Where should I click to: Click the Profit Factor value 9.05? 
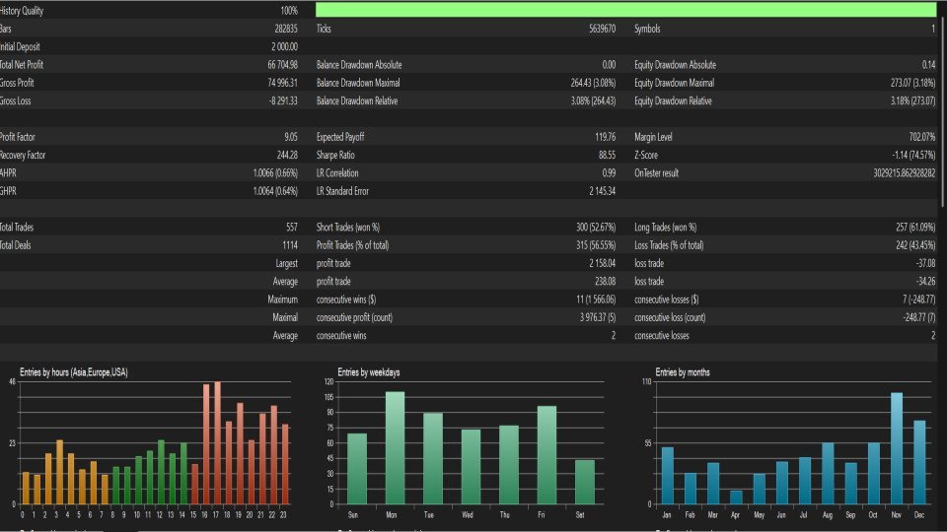[290, 137]
